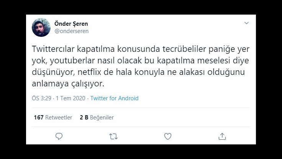Open the Twitter for Android source link
Viewport: 282px width, 159px height.
point(114,98)
